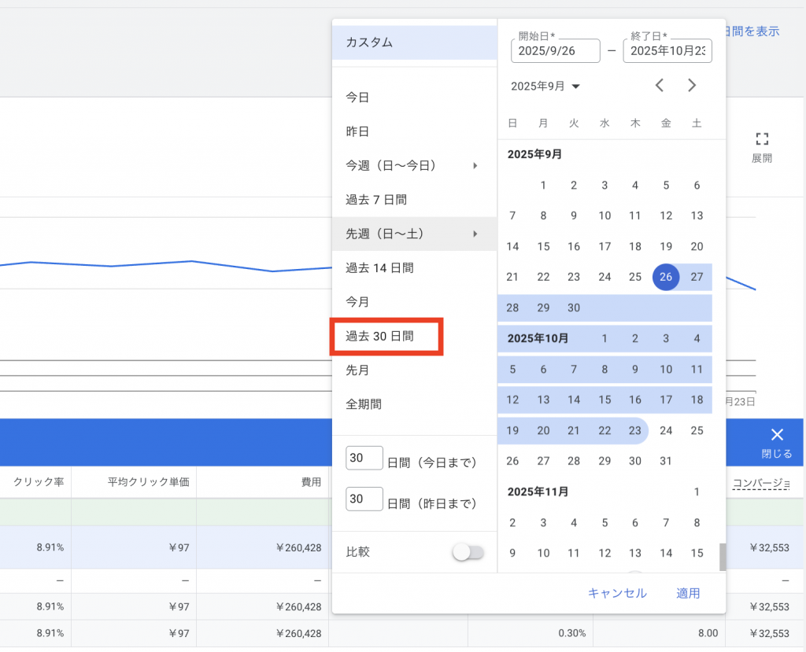Viewport: 806px width, 652px height.
Task: Click the previous month arrow icon
Action: (660, 86)
